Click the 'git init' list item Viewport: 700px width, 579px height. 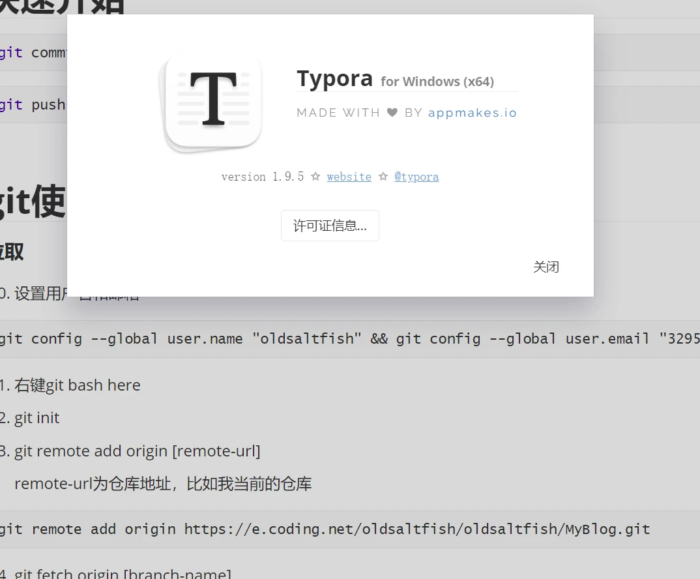(x=36, y=418)
